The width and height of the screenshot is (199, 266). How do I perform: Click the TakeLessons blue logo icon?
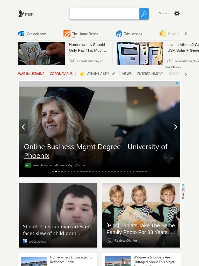click(119, 34)
